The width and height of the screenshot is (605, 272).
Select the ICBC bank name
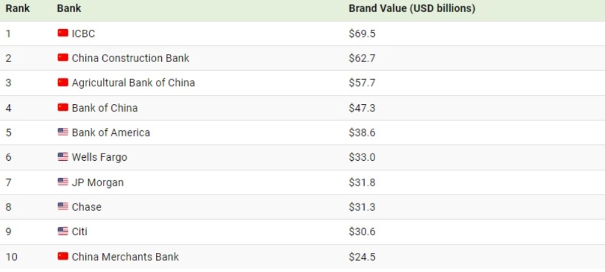(x=83, y=34)
